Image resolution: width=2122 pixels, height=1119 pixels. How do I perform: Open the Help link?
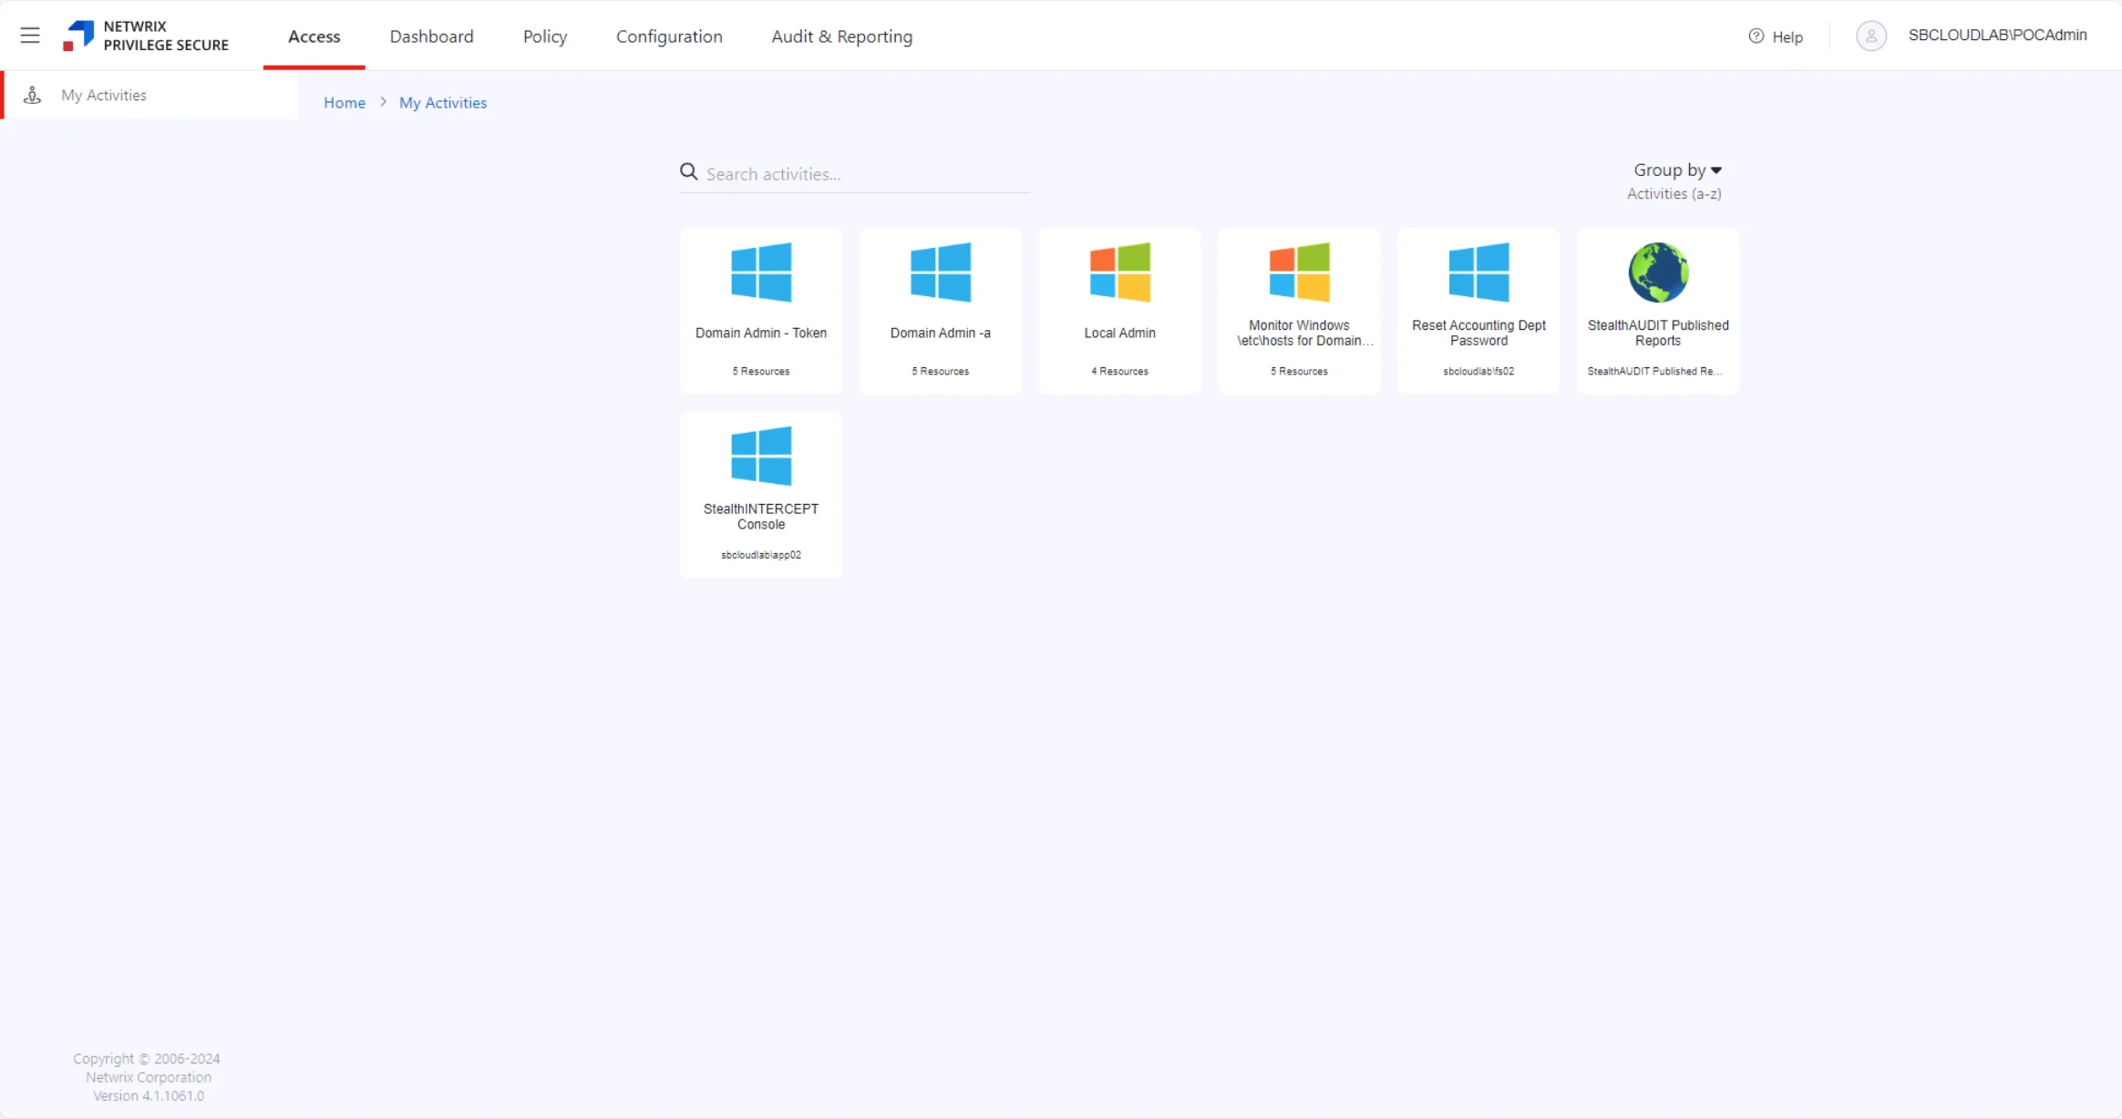click(x=1787, y=36)
